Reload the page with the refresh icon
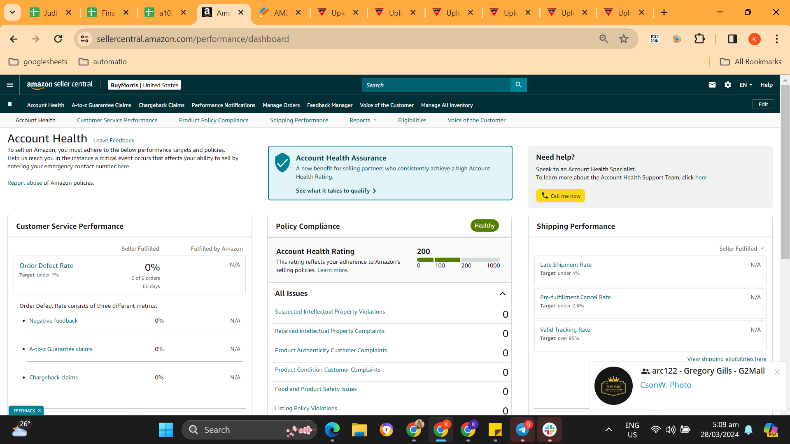The width and height of the screenshot is (790, 444). pyautogui.click(x=58, y=39)
